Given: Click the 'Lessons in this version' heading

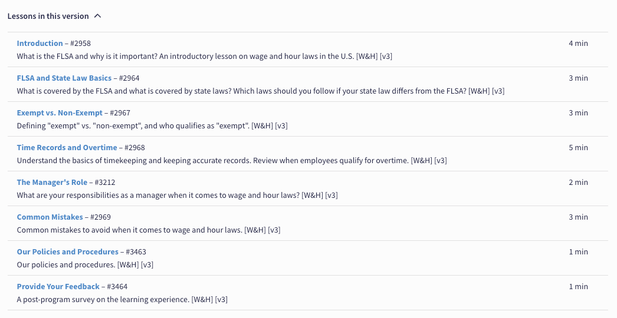Looking at the screenshot, I should coord(48,16).
